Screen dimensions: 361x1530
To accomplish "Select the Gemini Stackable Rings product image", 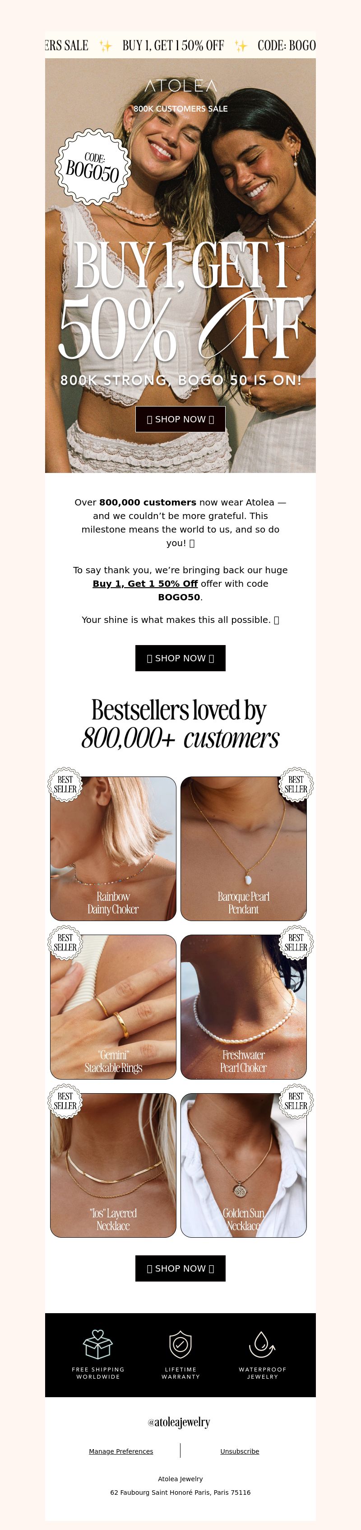I will tap(113, 1007).
